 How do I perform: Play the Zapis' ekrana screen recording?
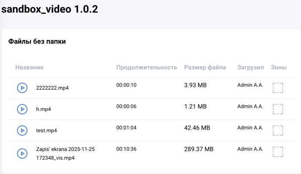tap(22, 154)
